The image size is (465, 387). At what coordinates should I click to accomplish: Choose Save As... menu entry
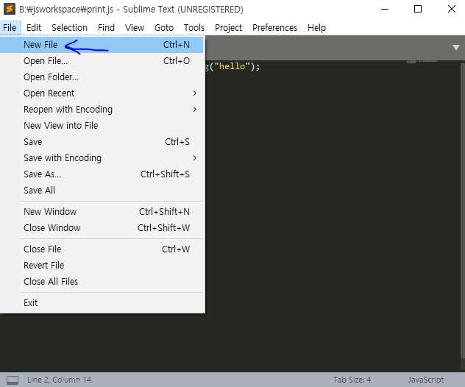click(102, 174)
